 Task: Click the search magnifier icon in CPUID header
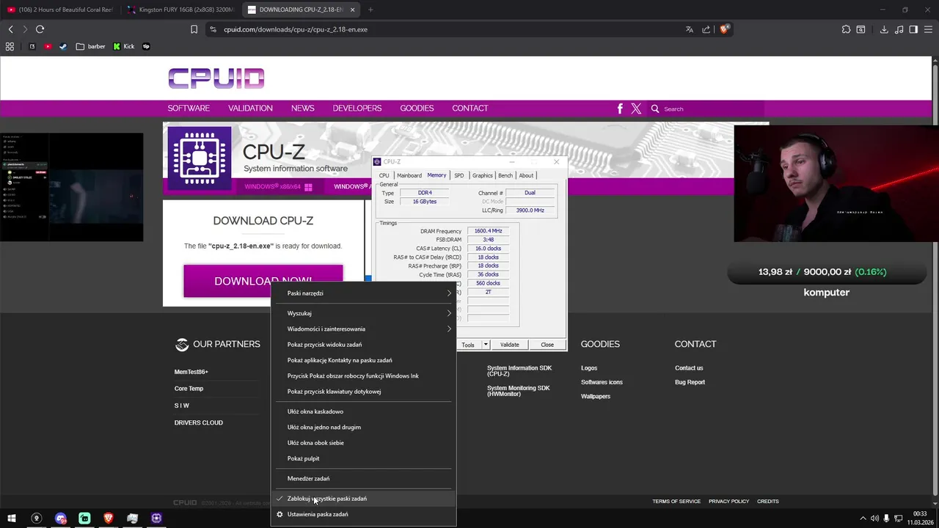click(655, 109)
